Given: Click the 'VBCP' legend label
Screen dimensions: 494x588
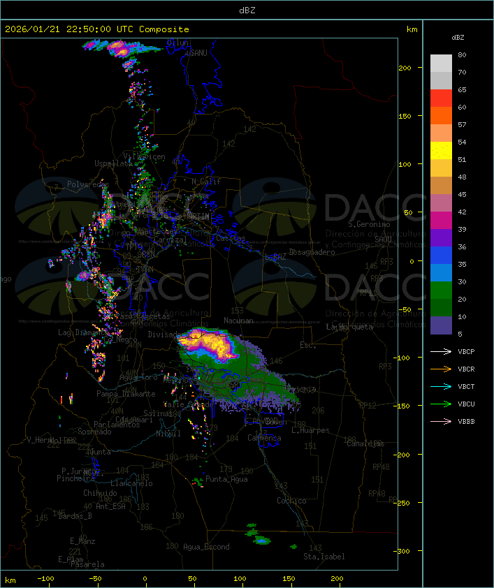Looking at the screenshot, I should tap(466, 352).
